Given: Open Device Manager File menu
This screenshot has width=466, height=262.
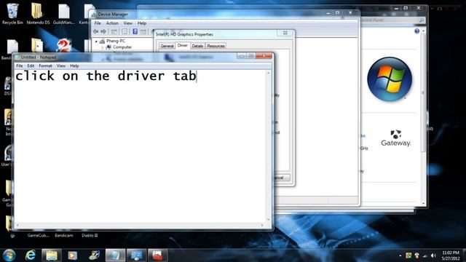Looking at the screenshot, I should point(98,23).
